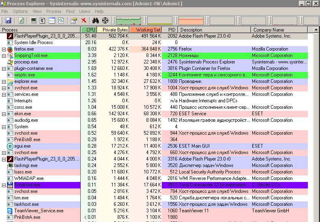Image resolution: width=320 pixels, height=222 pixels.
Task: Open the Process menu
Action: pyautogui.click(x=54, y=11)
